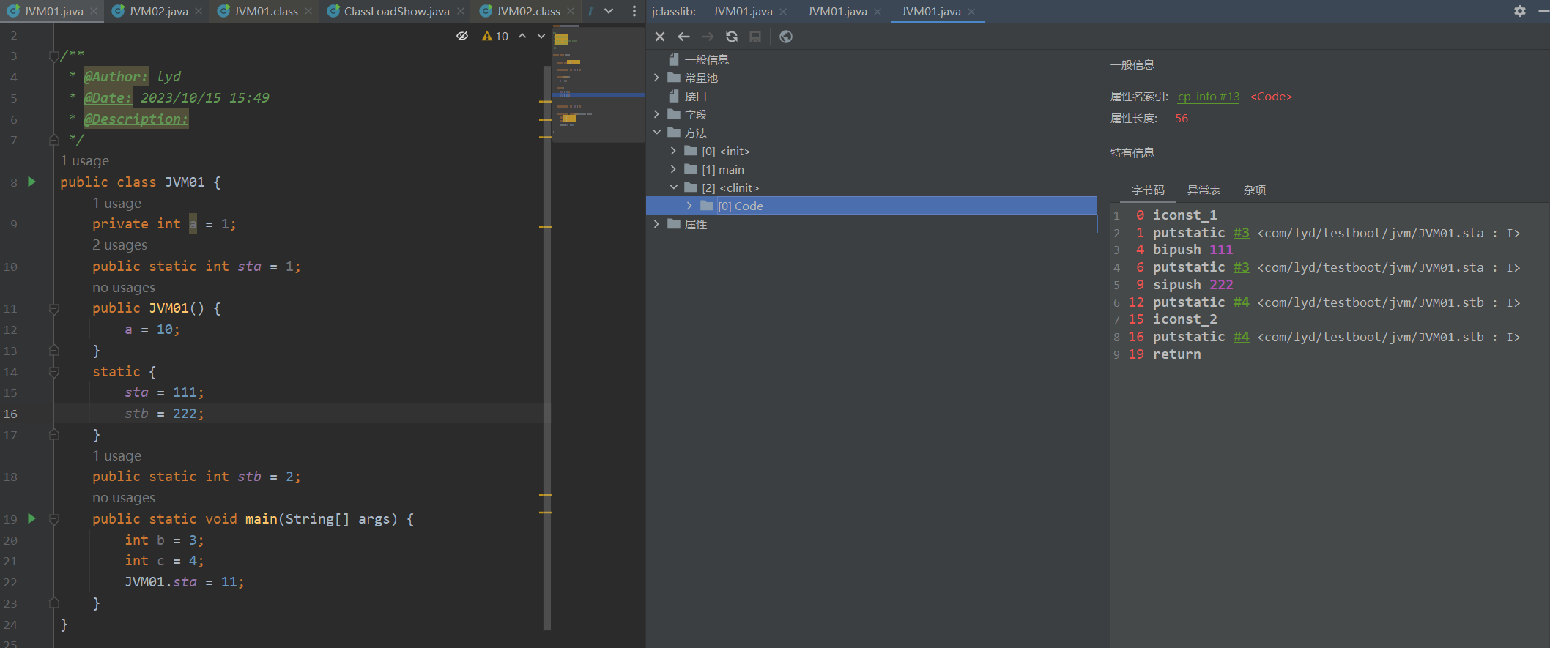
Task: Collapse the [2] <clinit> method node
Action: pos(673,187)
